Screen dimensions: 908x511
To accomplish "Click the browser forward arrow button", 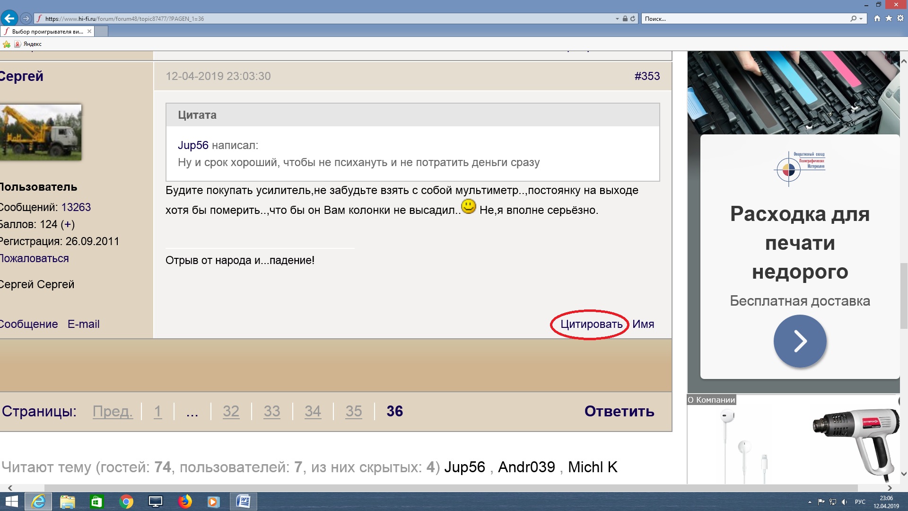I will [26, 18].
